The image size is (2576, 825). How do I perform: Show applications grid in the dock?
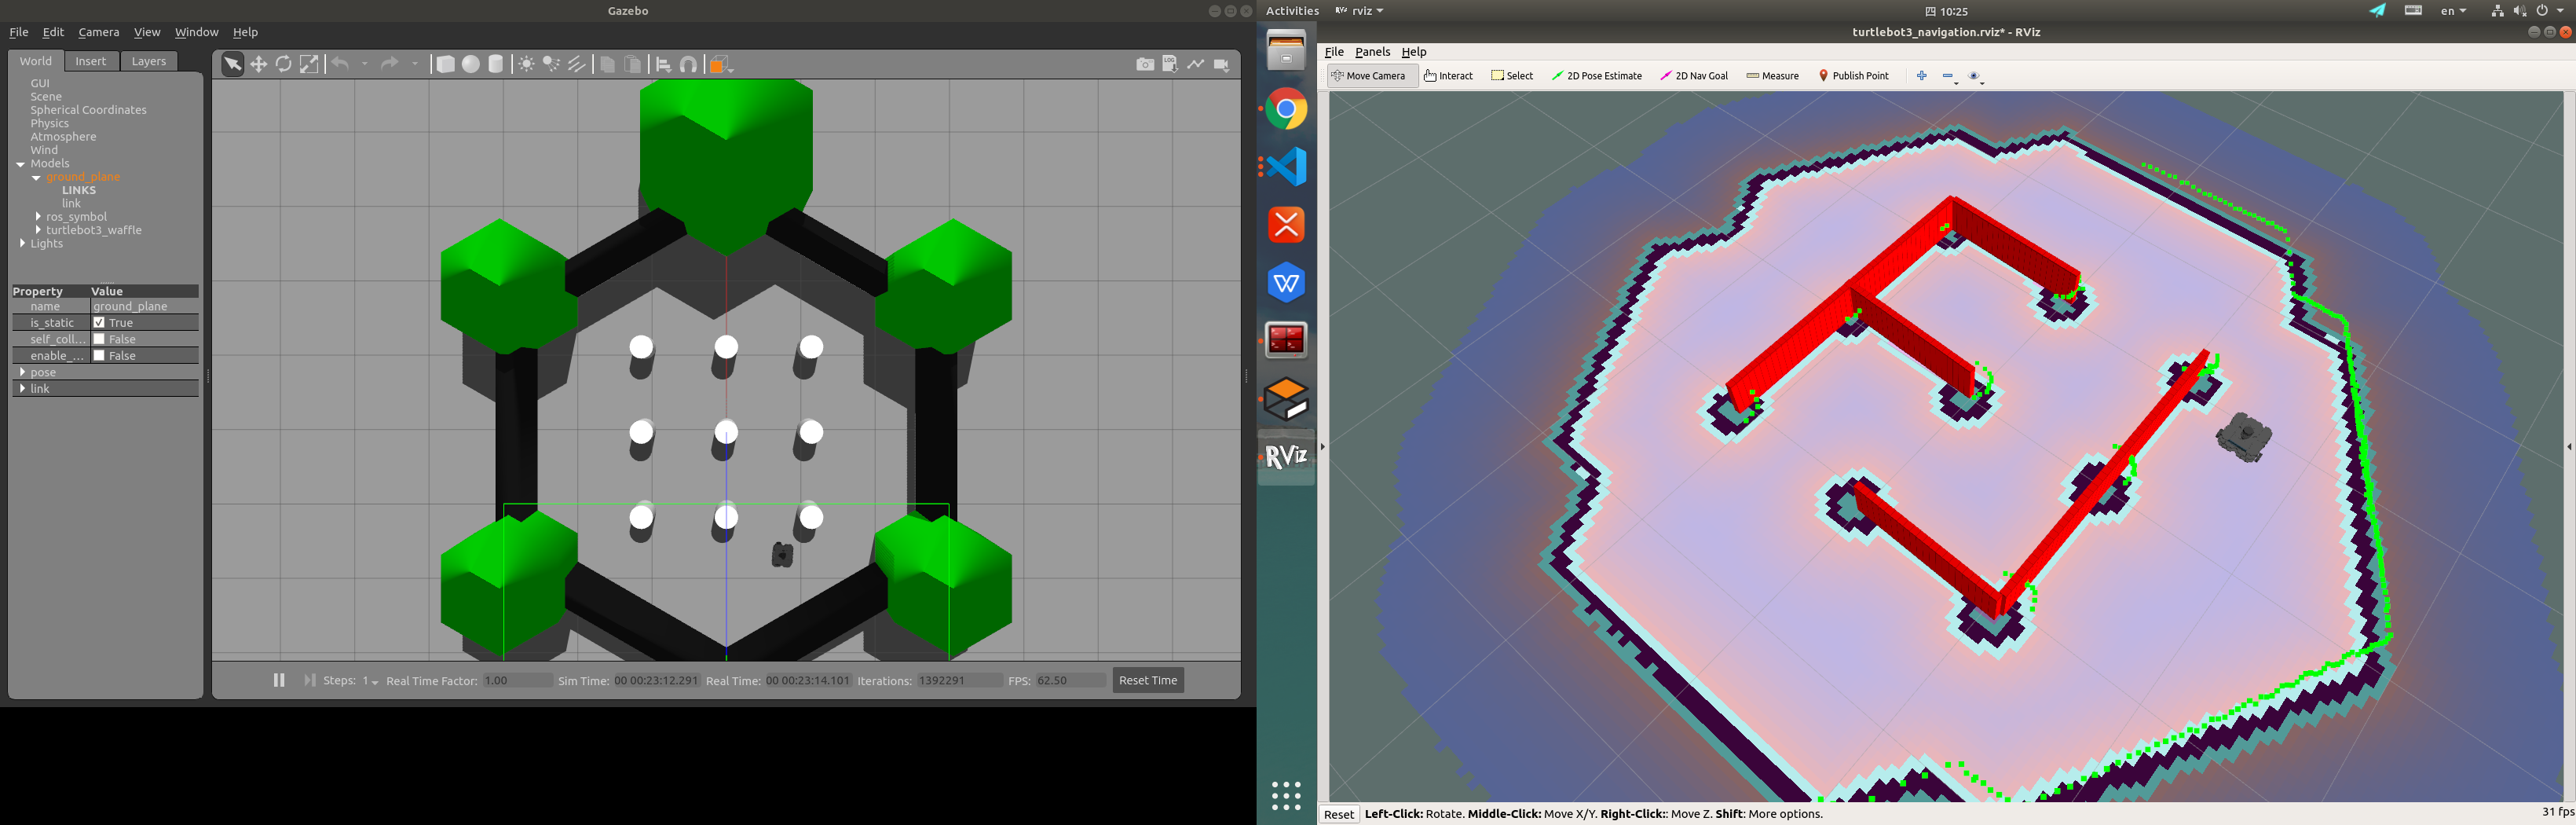click(1286, 795)
